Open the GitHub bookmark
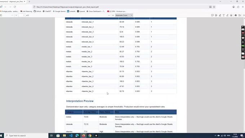This screenshot has width=245, height=138. (x=37, y=11)
